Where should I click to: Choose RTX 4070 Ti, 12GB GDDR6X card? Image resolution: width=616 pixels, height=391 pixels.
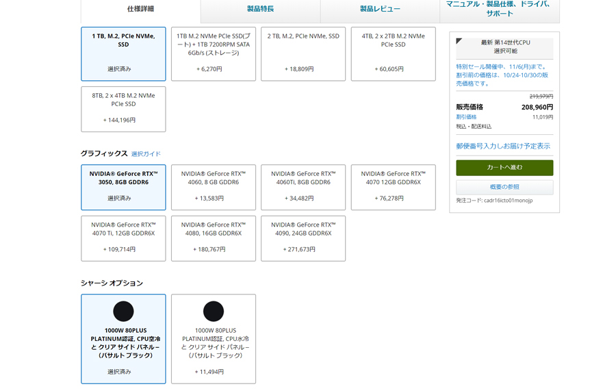pyautogui.click(x=123, y=238)
